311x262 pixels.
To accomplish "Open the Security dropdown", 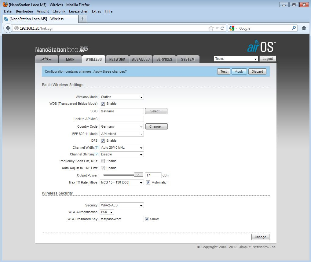I will (x=122, y=205).
